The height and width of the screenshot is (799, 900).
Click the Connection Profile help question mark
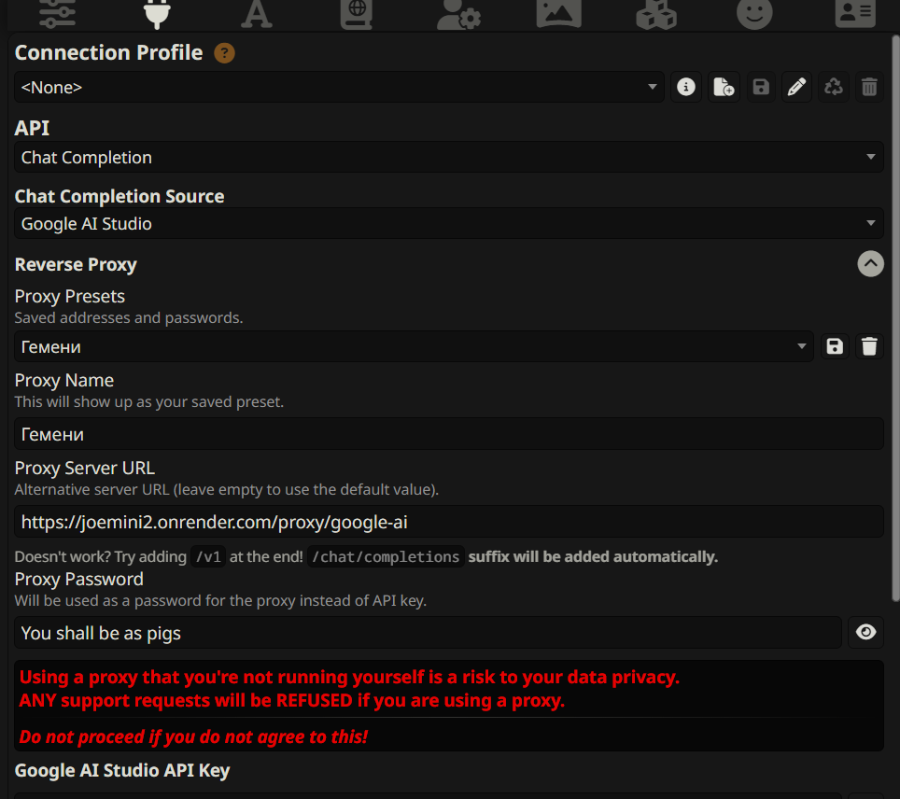(x=224, y=53)
